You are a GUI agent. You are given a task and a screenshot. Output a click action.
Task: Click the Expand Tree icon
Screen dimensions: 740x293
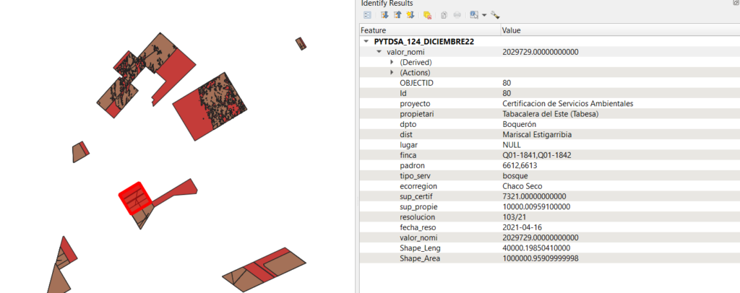[385, 14]
